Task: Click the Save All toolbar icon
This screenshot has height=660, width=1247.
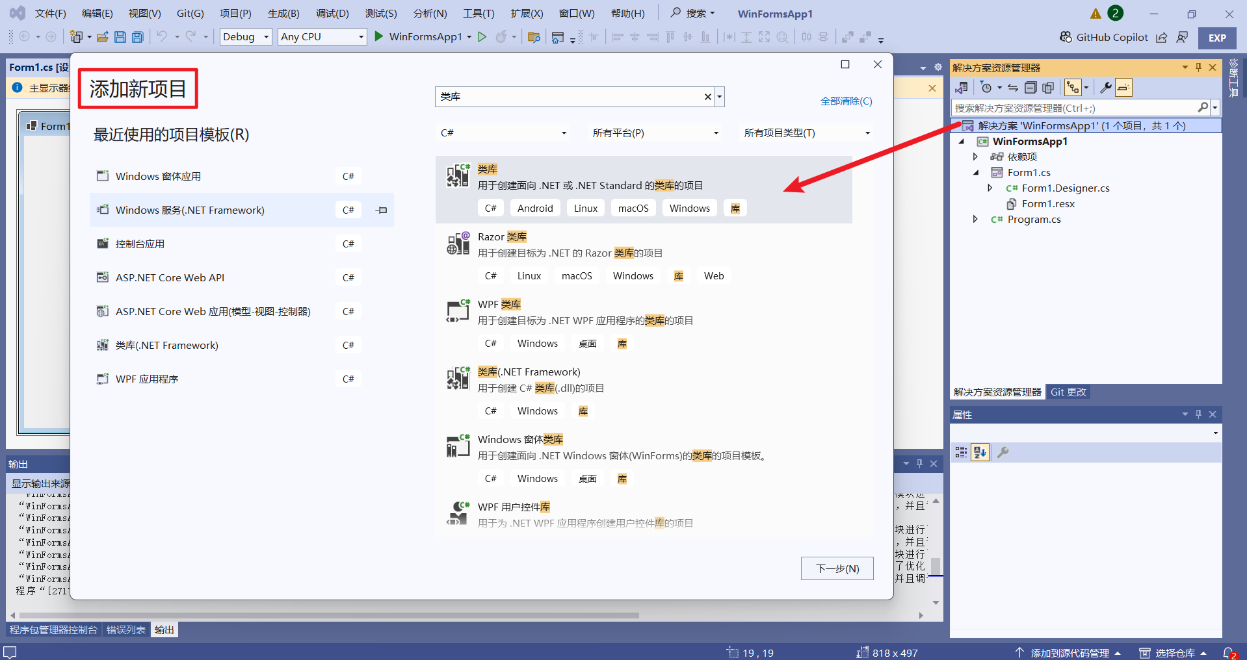Action: pyautogui.click(x=137, y=37)
